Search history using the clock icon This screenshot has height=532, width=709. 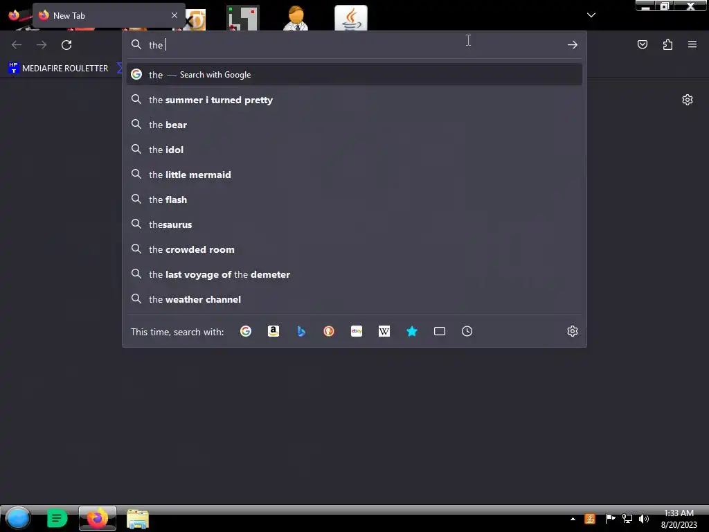(x=467, y=332)
